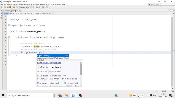Open the Profile menu
The image size is (175, 98).
coord(43,4)
